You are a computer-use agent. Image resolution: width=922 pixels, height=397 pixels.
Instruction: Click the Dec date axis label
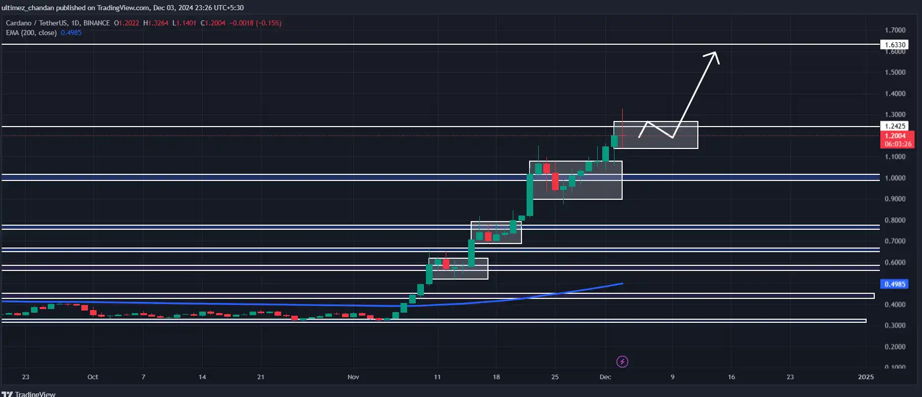click(605, 377)
